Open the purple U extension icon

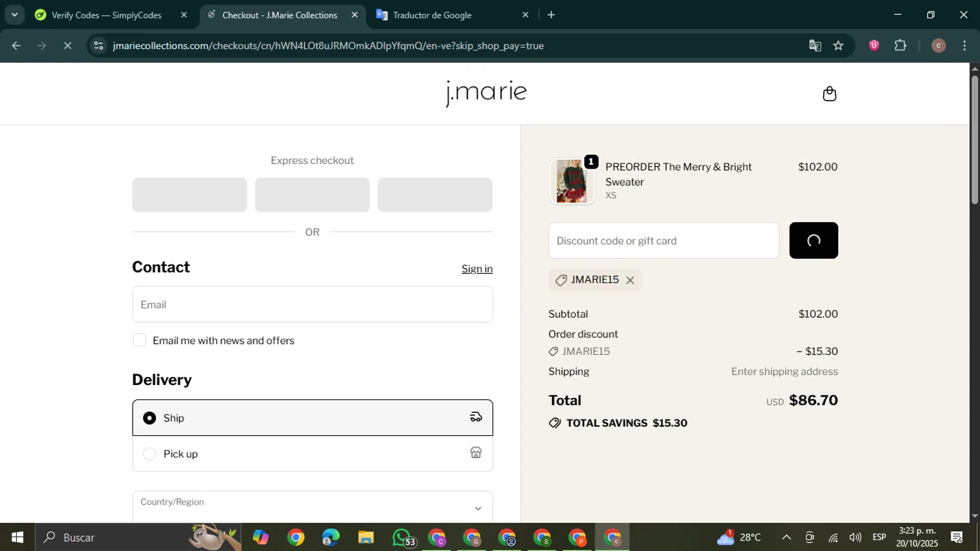[874, 46]
